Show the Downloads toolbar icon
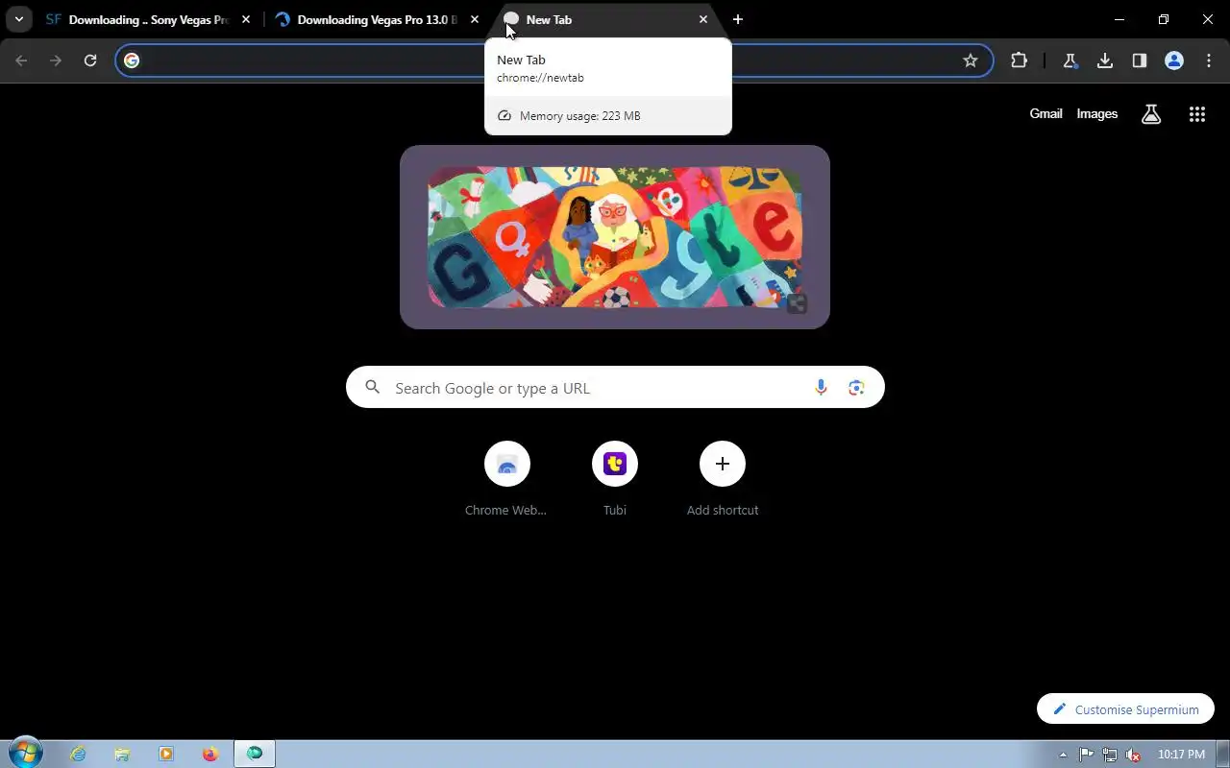The height and width of the screenshot is (768, 1230). (x=1105, y=60)
